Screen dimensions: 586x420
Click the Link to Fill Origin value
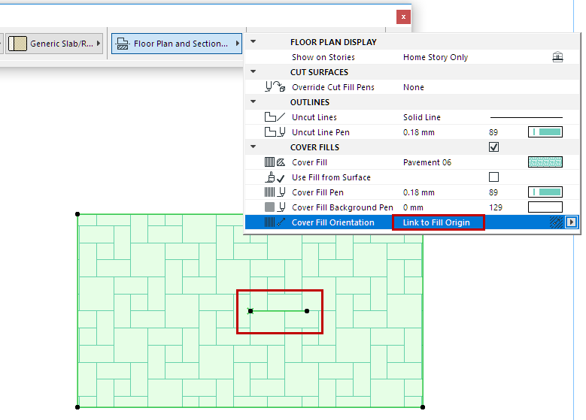[436, 222]
